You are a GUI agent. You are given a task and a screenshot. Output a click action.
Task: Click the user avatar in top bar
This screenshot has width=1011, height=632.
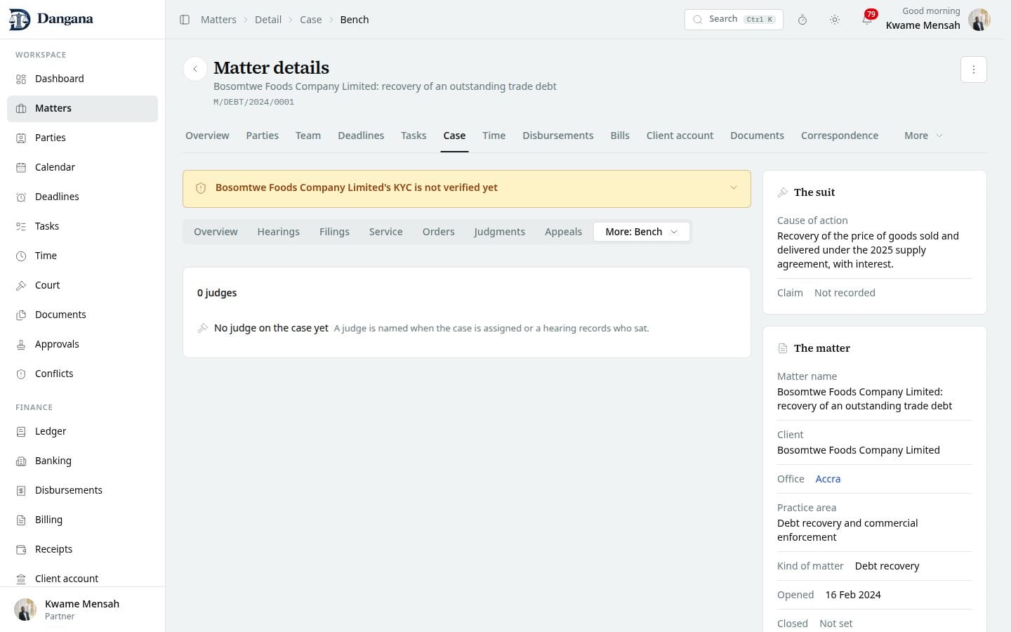979,20
